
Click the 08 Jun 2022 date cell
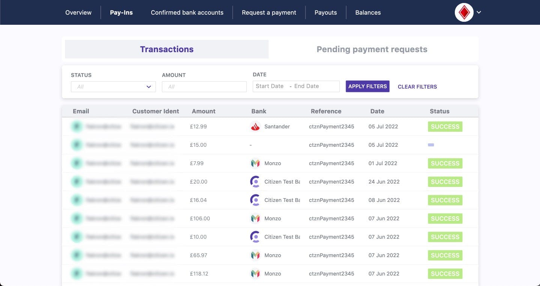click(x=384, y=200)
